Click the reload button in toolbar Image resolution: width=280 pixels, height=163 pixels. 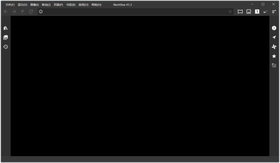[31, 12]
